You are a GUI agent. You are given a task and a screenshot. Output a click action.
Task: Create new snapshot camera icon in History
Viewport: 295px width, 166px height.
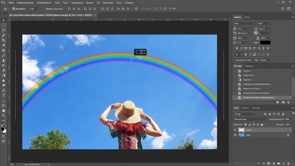pos(283,102)
